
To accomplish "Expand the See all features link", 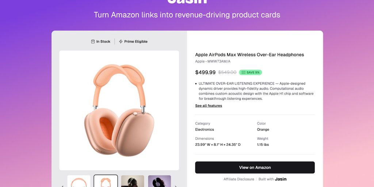I will tap(209, 106).
